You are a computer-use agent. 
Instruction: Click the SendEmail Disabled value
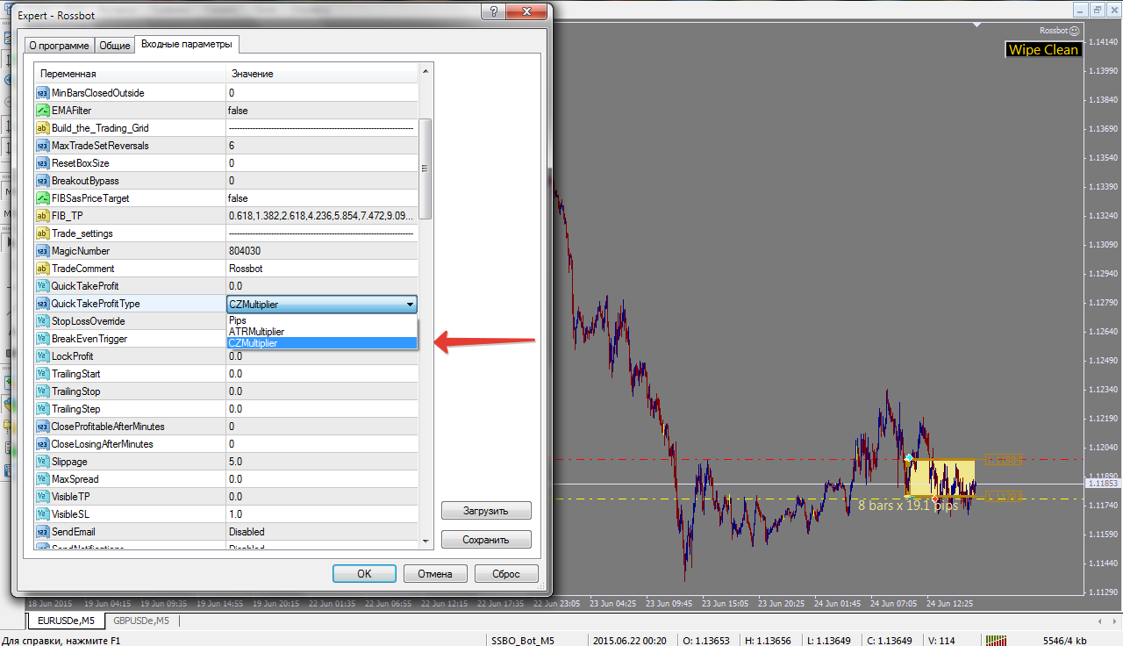pyautogui.click(x=322, y=532)
